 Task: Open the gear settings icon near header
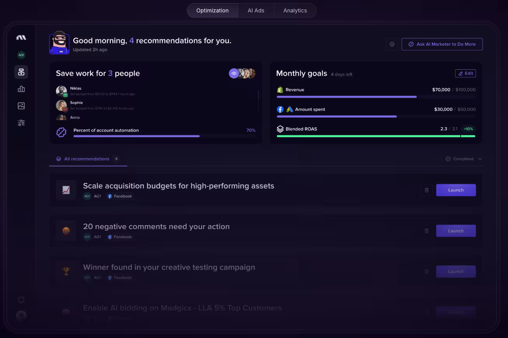(x=392, y=44)
